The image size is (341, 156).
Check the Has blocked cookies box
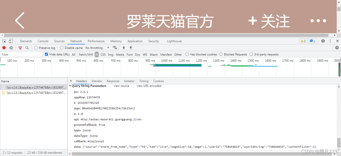point(187,54)
